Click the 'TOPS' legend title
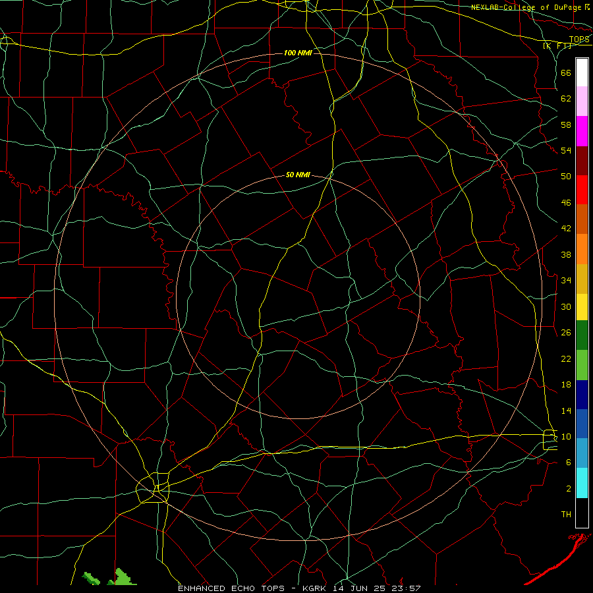The height and width of the screenshot is (593, 593). pyautogui.click(x=579, y=40)
